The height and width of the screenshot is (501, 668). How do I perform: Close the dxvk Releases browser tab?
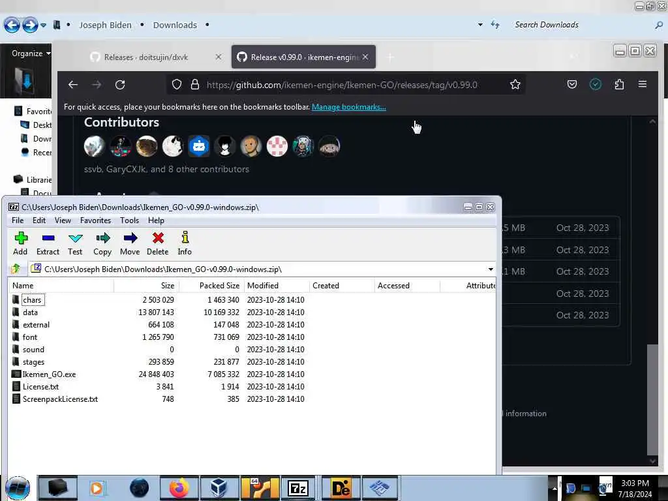(218, 57)
